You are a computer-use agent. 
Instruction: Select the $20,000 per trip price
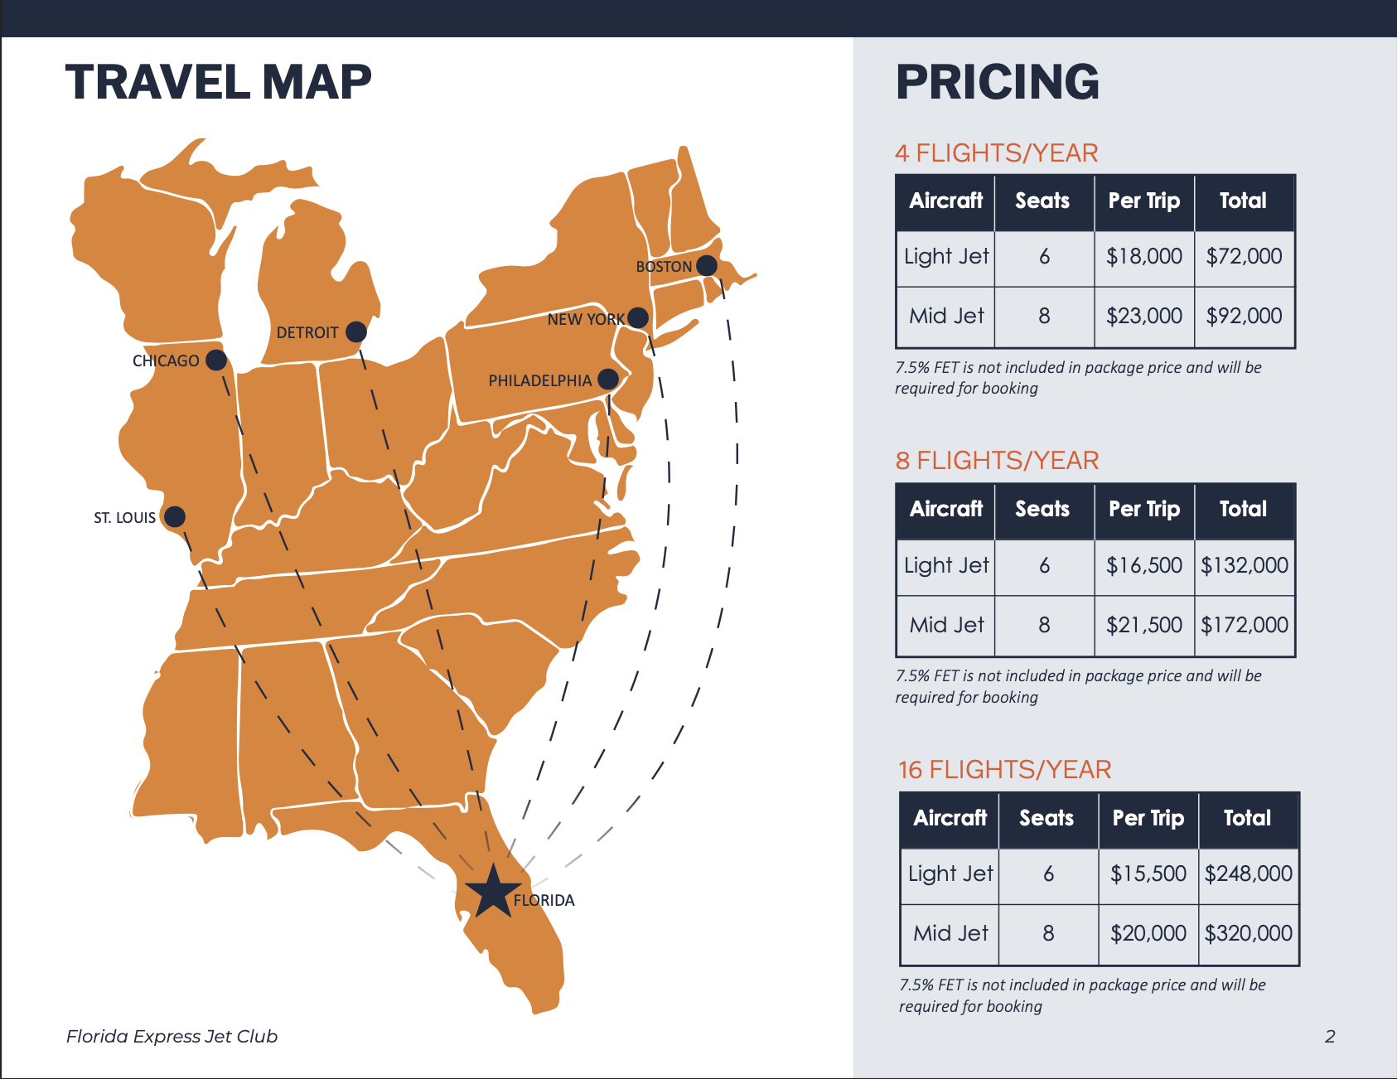point(1148,934)
